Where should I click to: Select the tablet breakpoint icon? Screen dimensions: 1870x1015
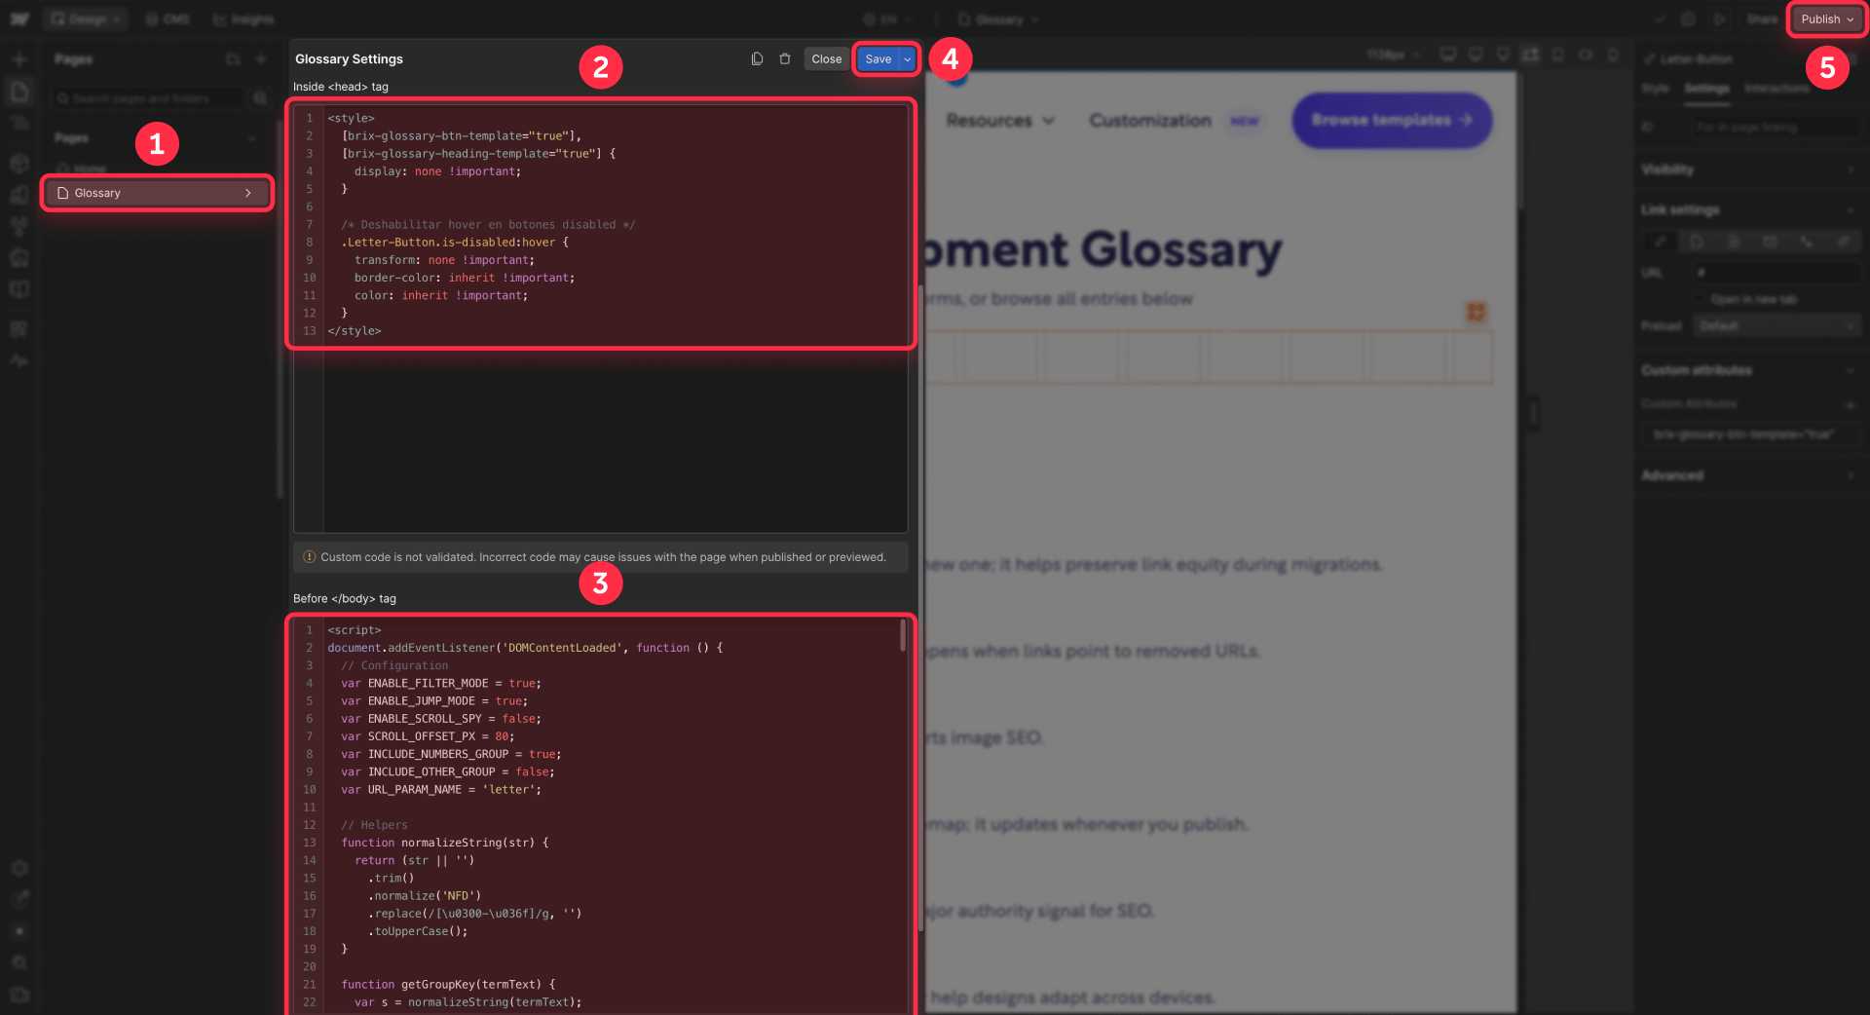[1558, 55]
